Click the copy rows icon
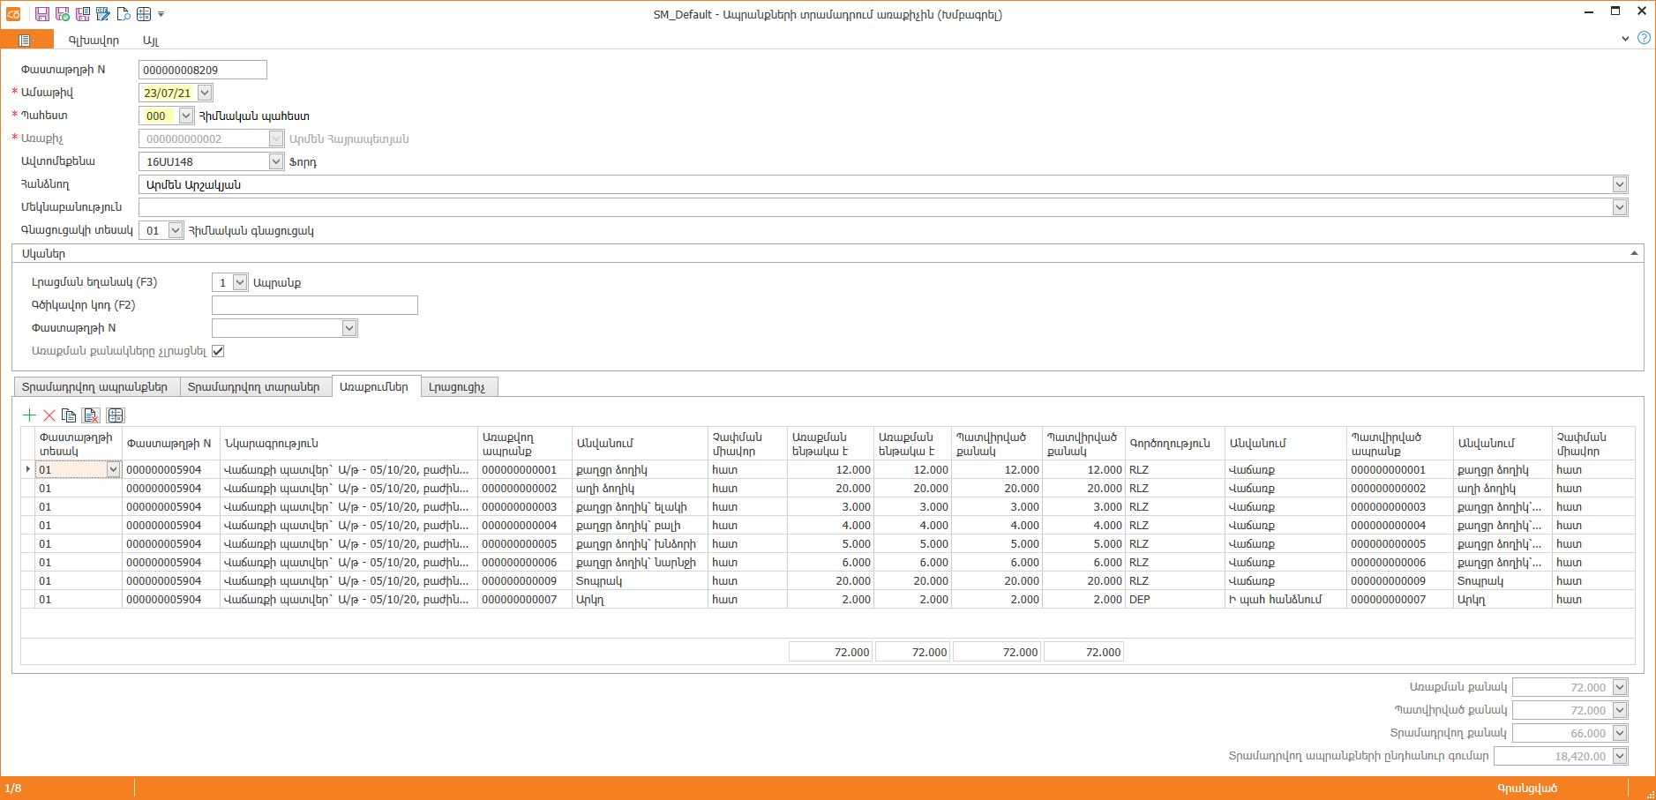1656x800 pixels. click(69, 415)
